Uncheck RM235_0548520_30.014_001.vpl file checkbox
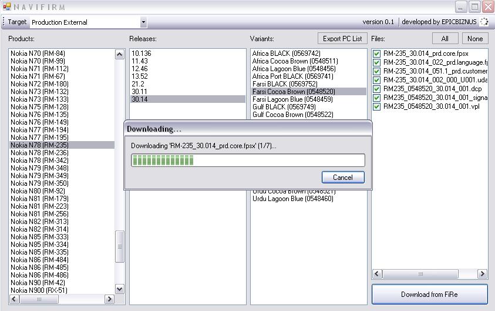 (x=376, y=106)
